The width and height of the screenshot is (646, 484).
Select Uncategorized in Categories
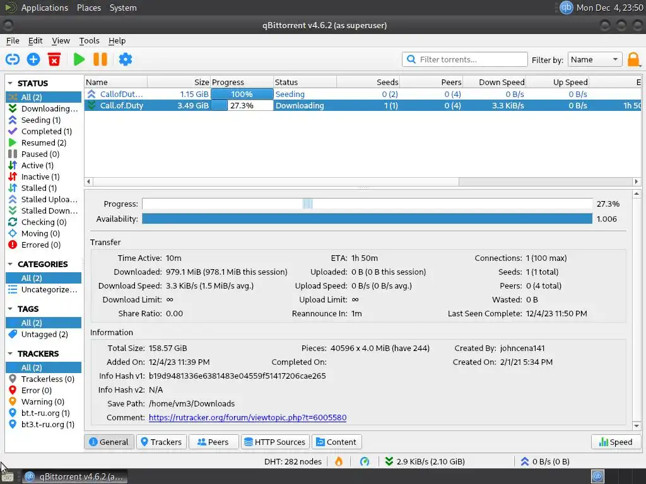click(44, 289)
